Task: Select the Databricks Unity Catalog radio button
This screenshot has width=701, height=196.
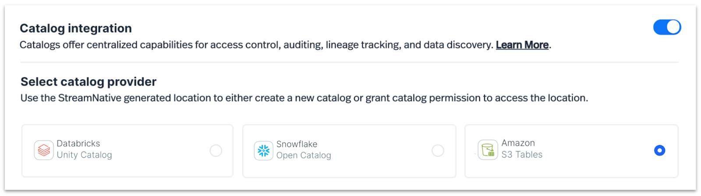Action: point(216,151)
